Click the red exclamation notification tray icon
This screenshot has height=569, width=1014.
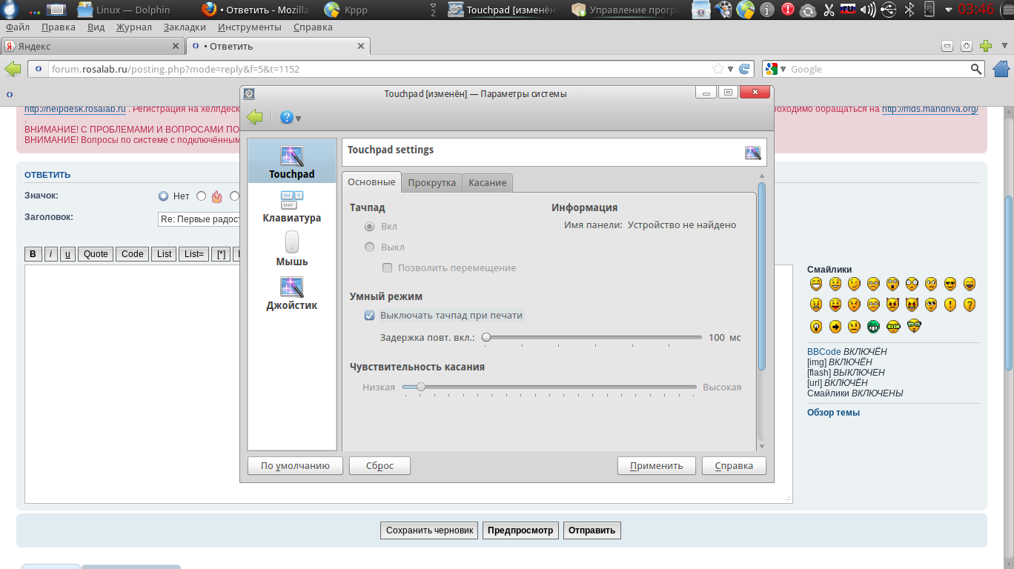pos(788,10)
